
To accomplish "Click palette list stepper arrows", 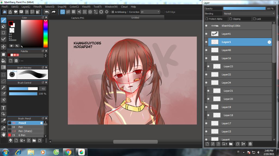I will click(x=46, y=56).
